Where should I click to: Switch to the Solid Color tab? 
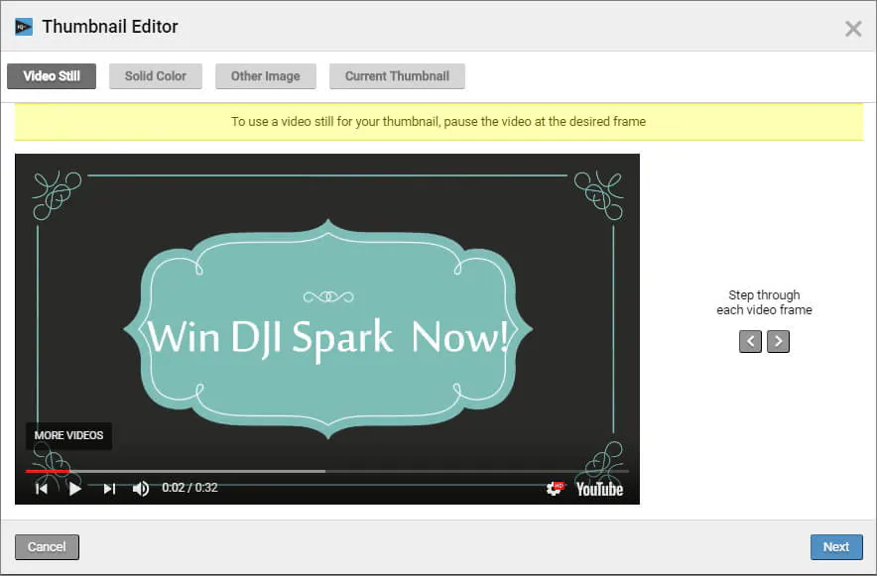click(x=156, y=76)
